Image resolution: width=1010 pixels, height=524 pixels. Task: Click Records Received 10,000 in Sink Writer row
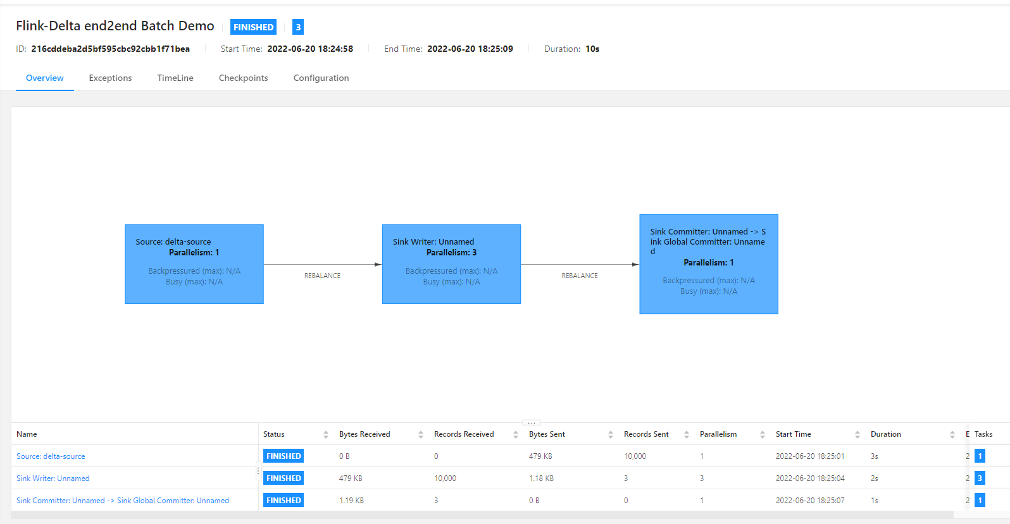point(446,478)
